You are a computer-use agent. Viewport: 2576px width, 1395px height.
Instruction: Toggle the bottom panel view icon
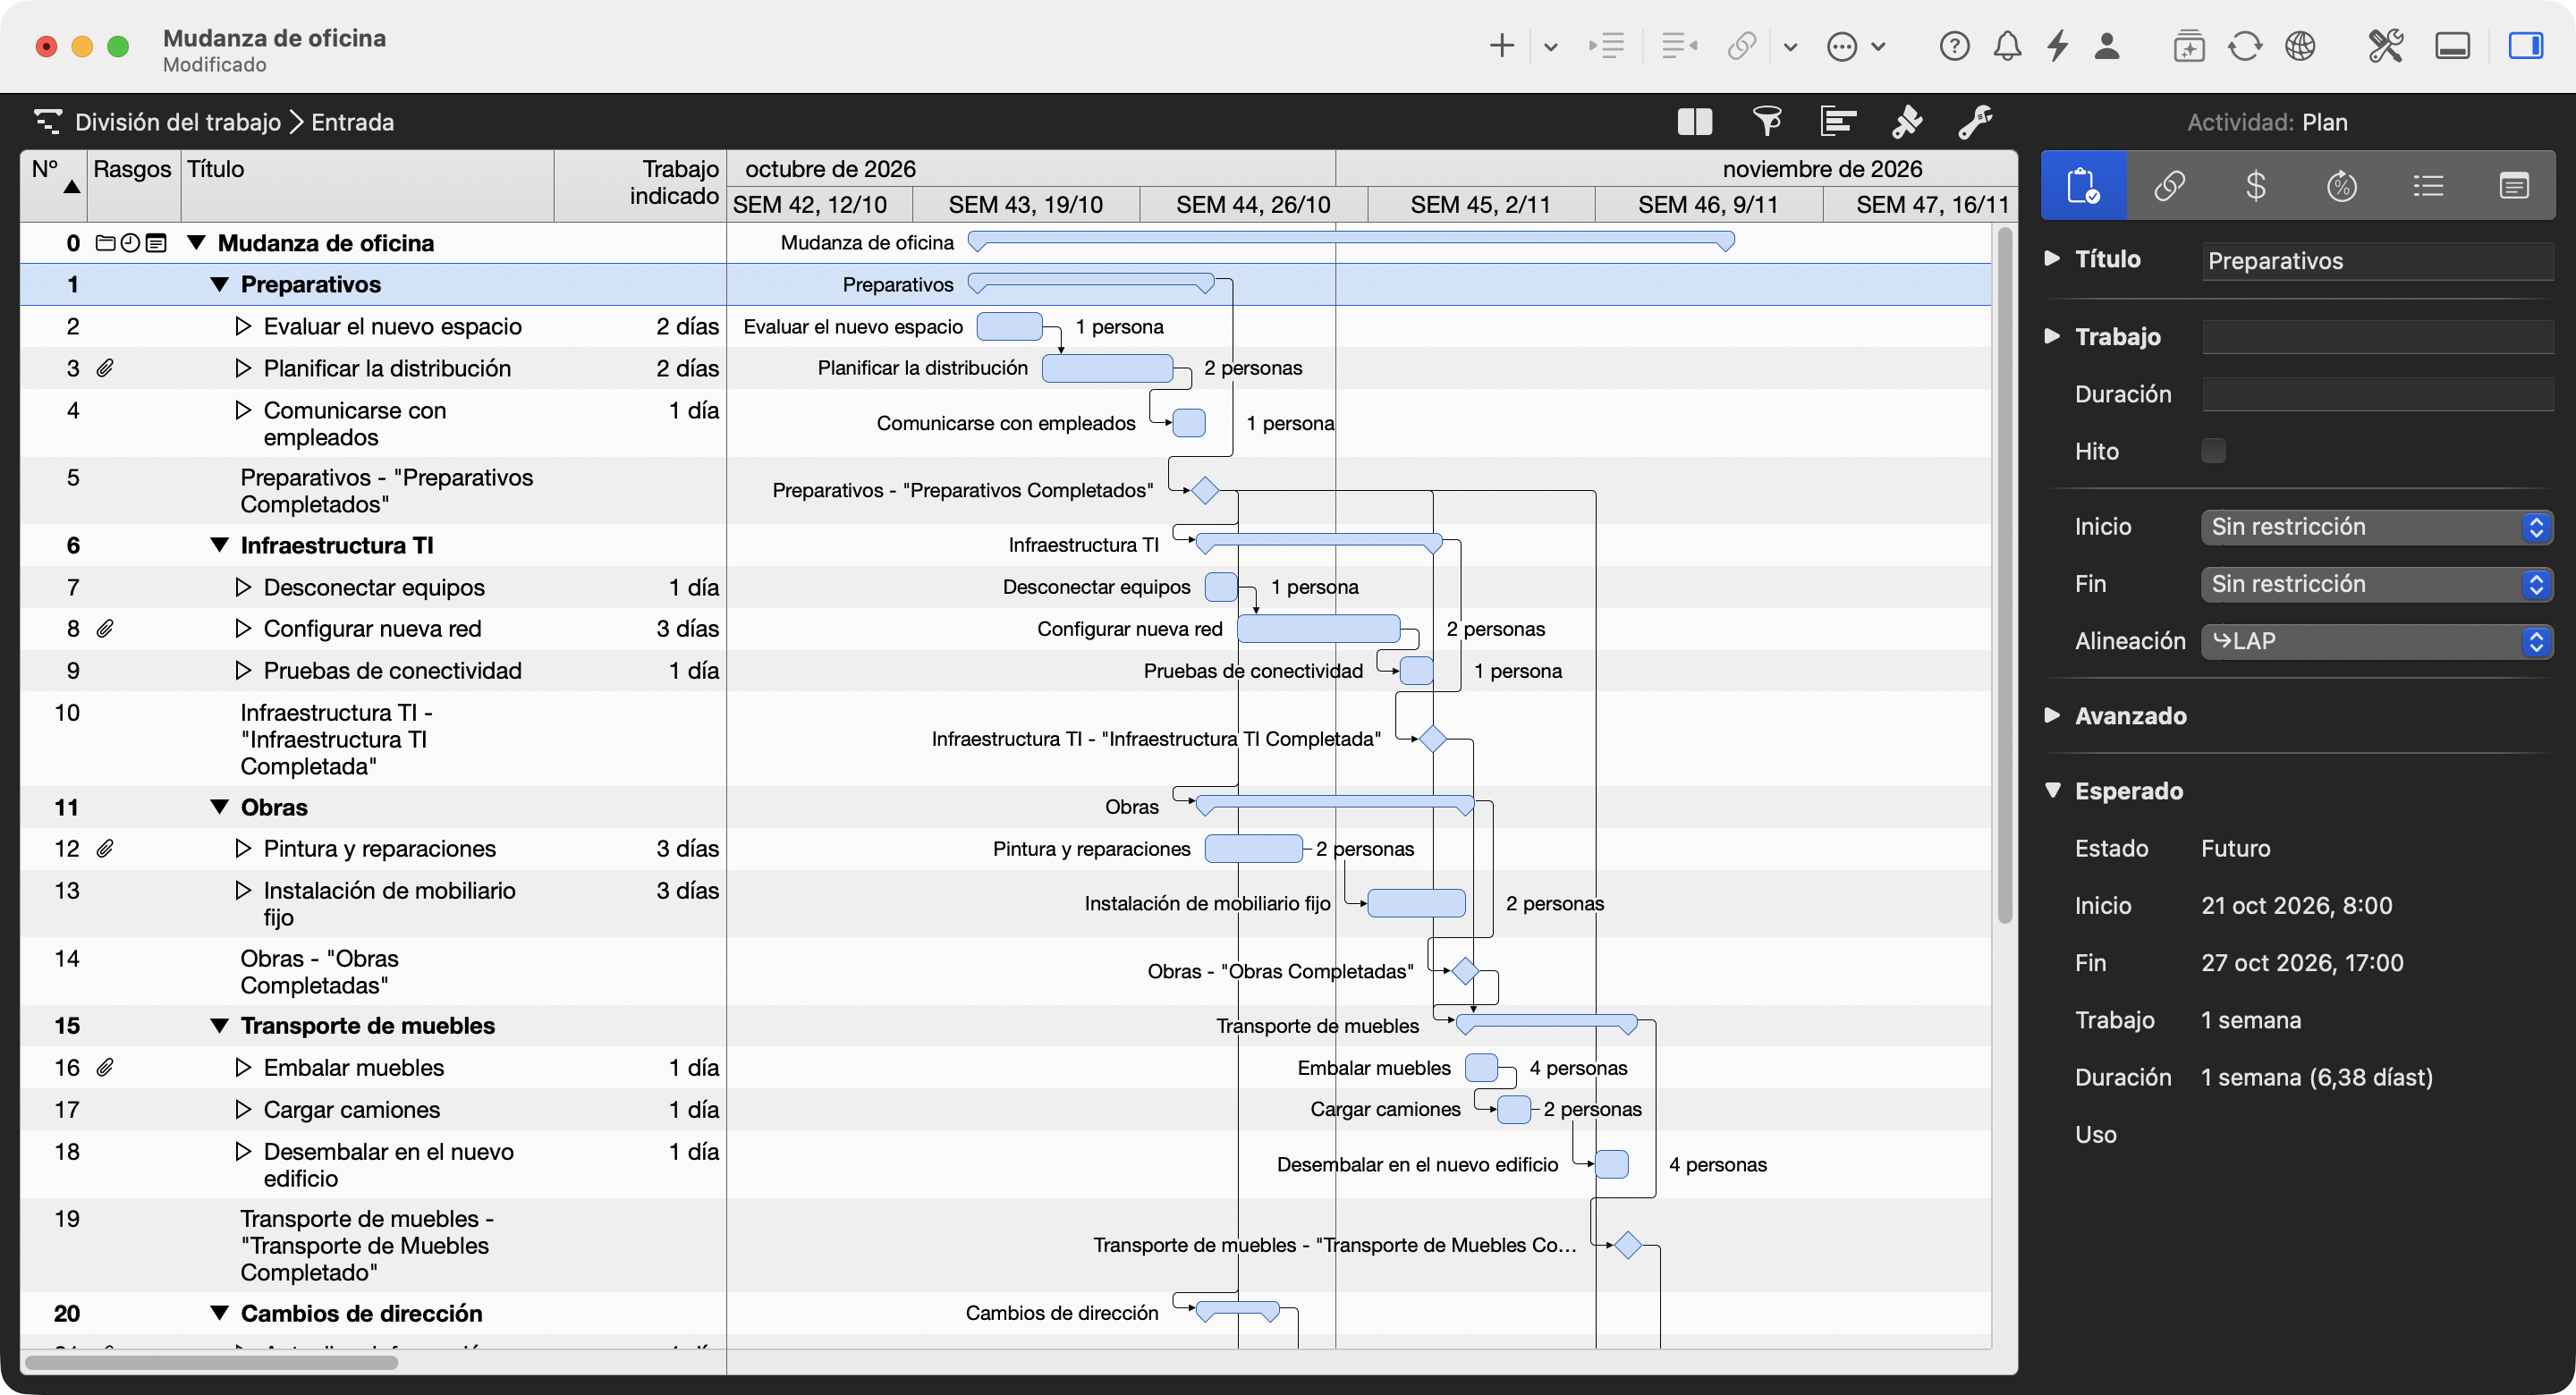click(2453, 46)
